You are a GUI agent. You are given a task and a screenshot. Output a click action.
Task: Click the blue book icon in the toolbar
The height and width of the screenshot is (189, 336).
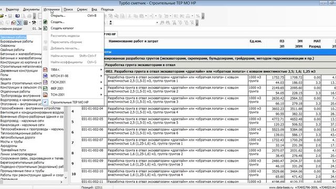click(17, 16)
